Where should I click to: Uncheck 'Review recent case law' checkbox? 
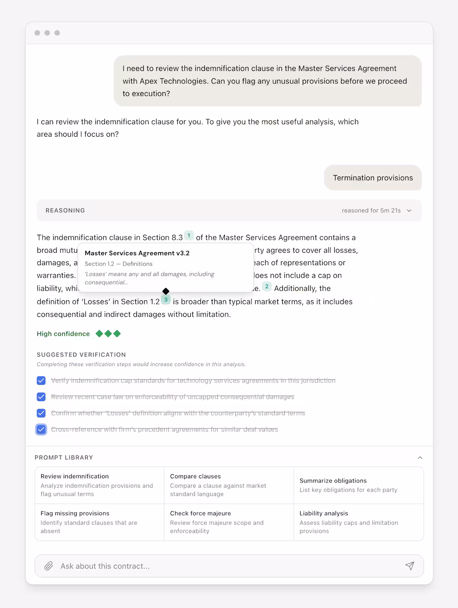(41, 397)
